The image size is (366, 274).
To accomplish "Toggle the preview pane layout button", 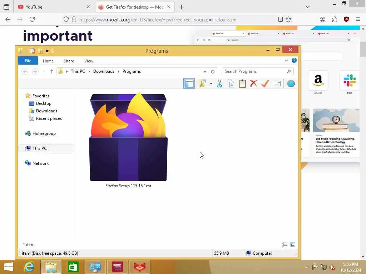I will tap(189, 83).
